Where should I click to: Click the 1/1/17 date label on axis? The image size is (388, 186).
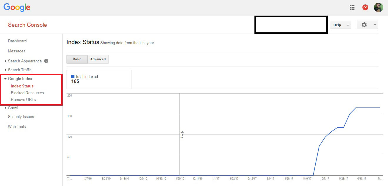[x=216, y=178]
